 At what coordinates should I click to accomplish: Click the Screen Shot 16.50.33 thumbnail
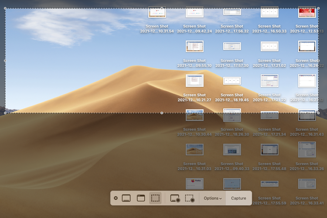269,12
